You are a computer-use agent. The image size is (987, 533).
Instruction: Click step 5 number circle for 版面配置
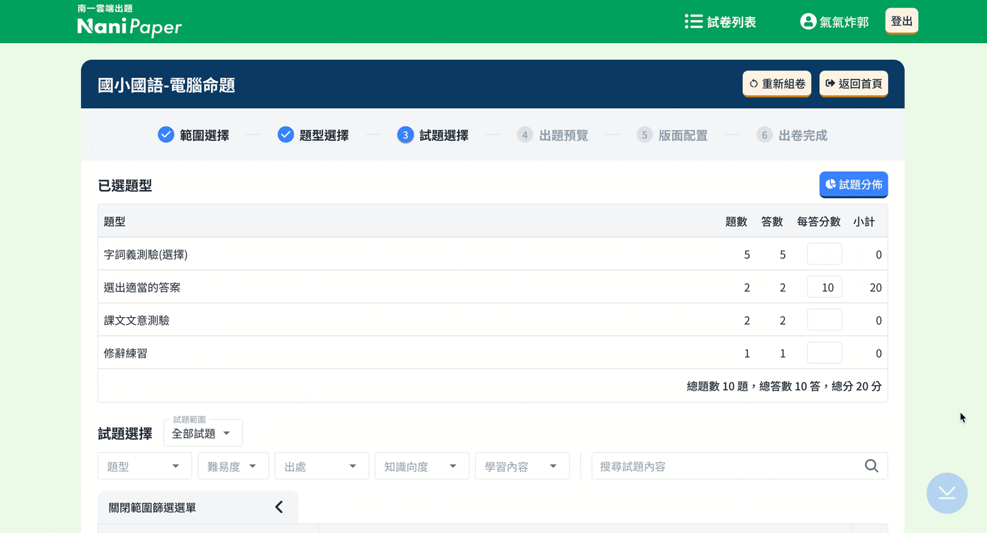[x=644, y=135]
